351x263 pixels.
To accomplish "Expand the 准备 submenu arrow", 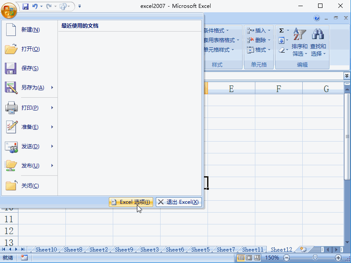I will pos(52,127).
